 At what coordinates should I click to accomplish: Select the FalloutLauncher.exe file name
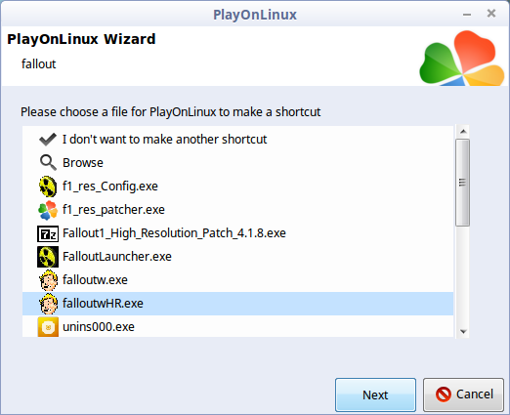click(x=117, y=257)
